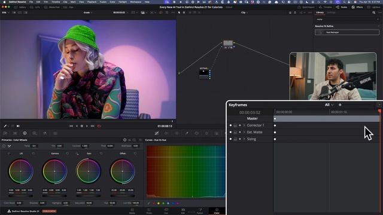The height and width of the screenshot is (215, 383).
Task: Switch primaries to bars mode icon
Action: 129,140
